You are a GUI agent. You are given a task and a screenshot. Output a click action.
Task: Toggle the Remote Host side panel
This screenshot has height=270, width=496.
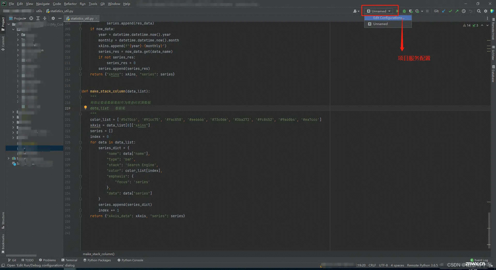493,29
